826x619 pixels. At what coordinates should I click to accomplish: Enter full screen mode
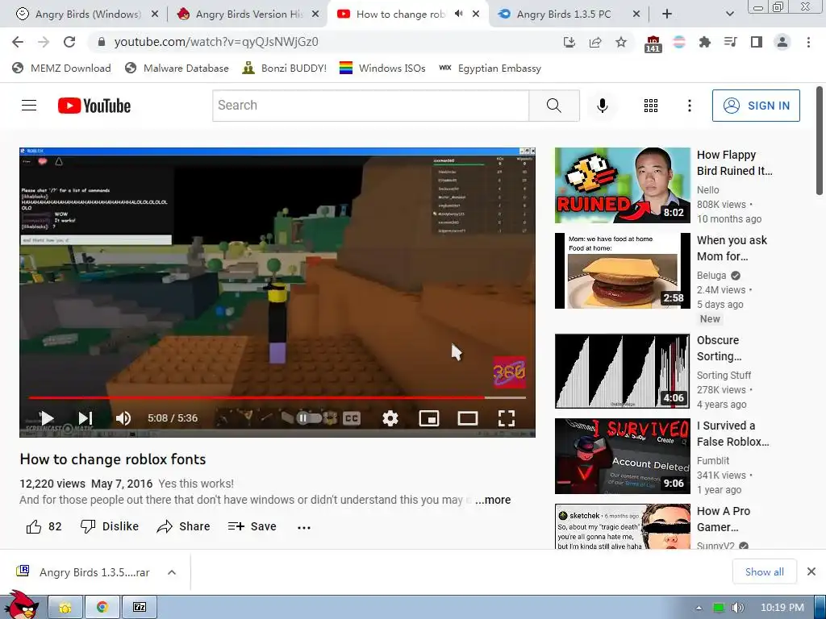(507, 418)
